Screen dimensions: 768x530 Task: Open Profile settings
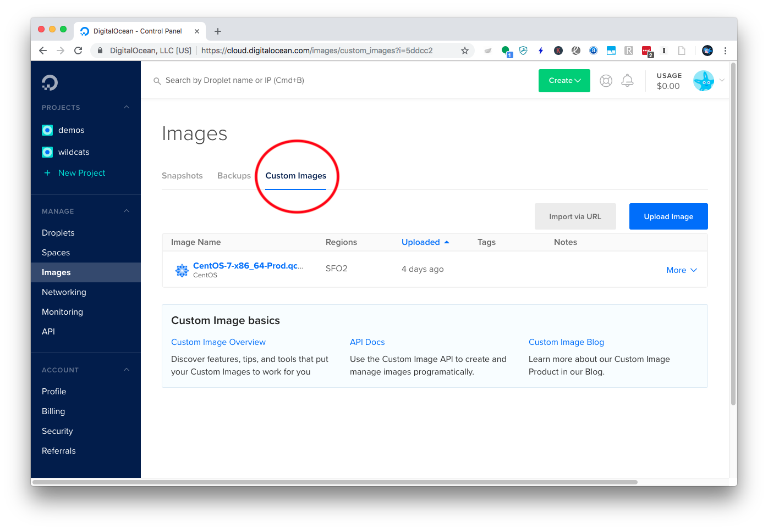[x=54, y=392]
